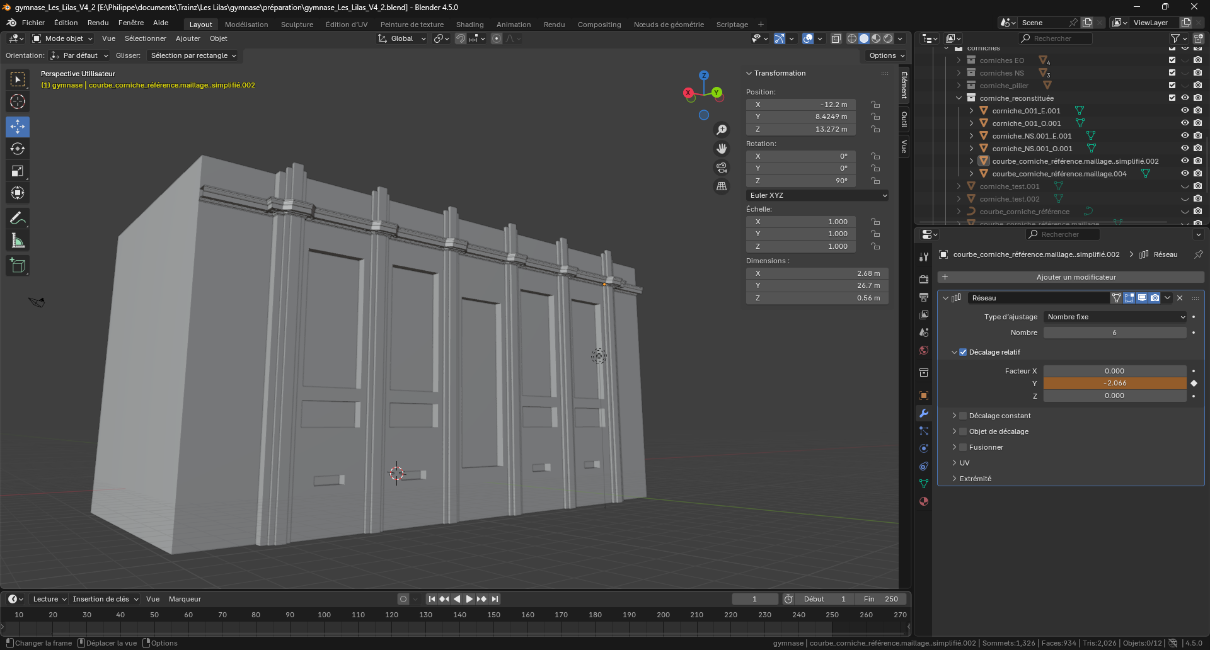Screen dimensions: 1210x650
Task: Switch to the Shading workspace tab
Action: [x=470, y=25]
